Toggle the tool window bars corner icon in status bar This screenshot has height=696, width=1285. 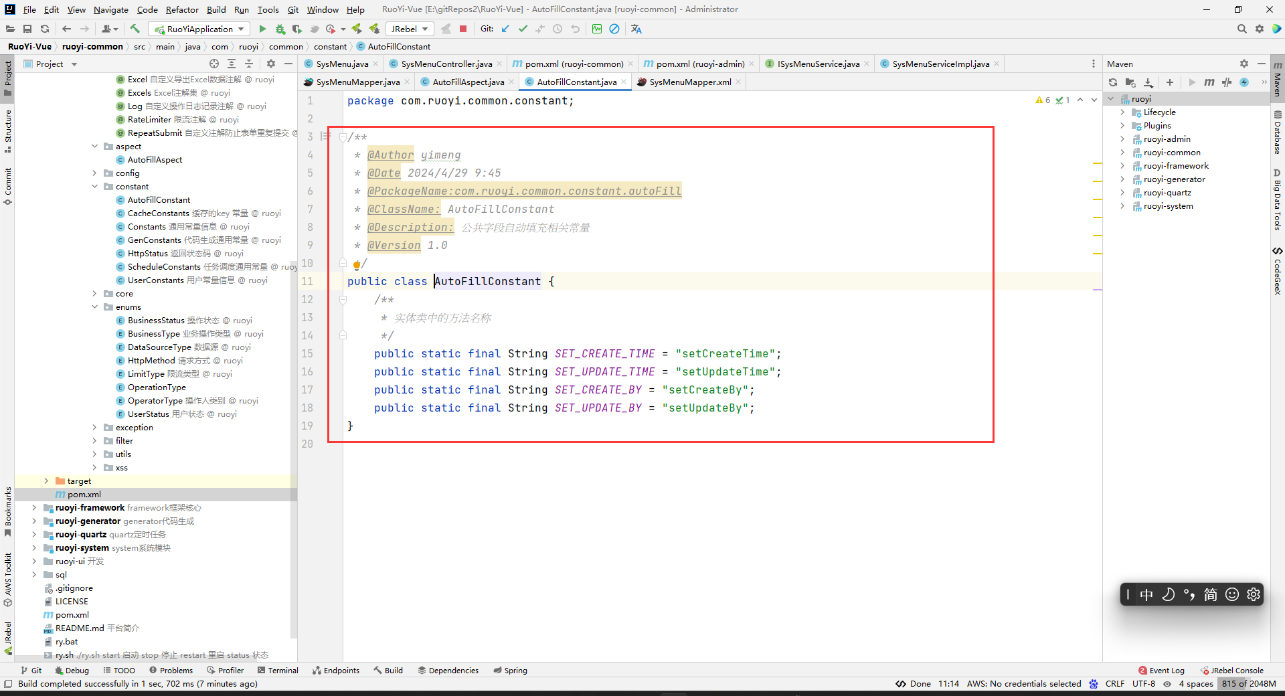coord(8,683)
